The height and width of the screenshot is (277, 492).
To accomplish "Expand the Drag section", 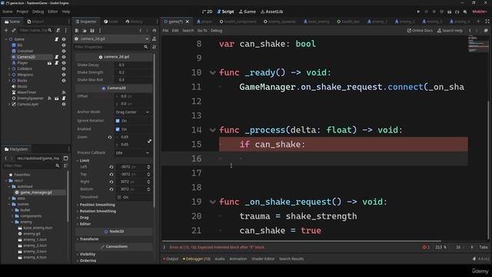I will pyautogui.click(x=84, y=217).
